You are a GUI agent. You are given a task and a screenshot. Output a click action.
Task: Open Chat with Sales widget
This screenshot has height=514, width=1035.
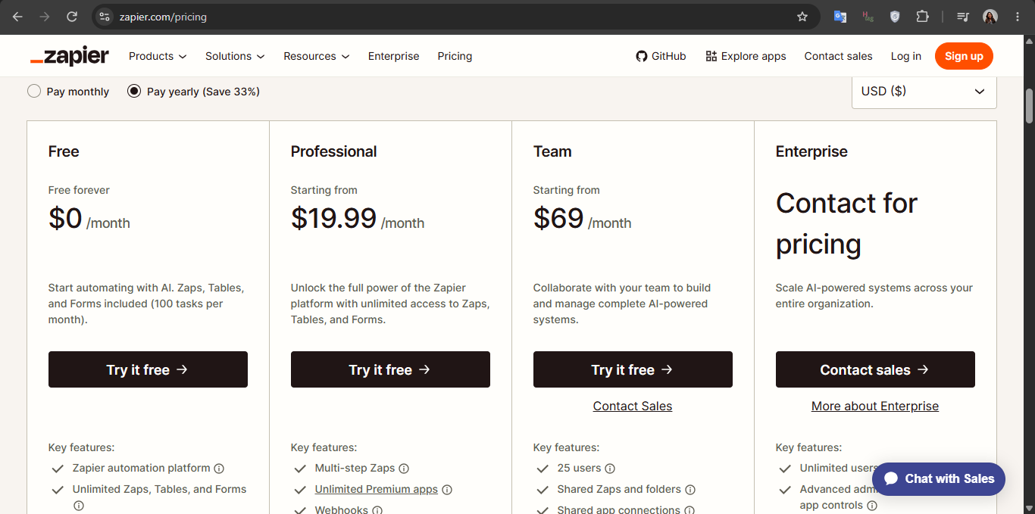coord(939,478)
